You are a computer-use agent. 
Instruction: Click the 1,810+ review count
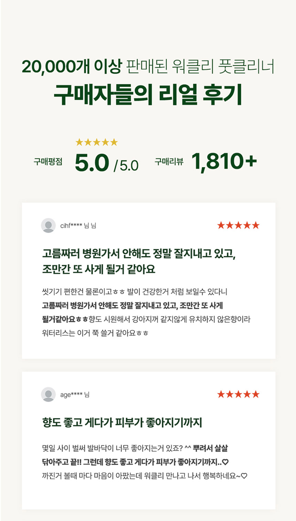pos(224,161)
